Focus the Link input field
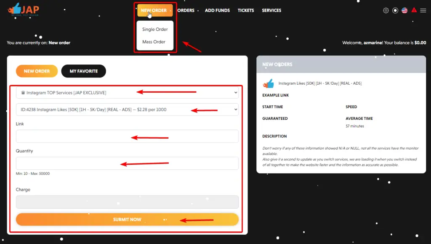The image size is (431, 244). coord(127,136)
